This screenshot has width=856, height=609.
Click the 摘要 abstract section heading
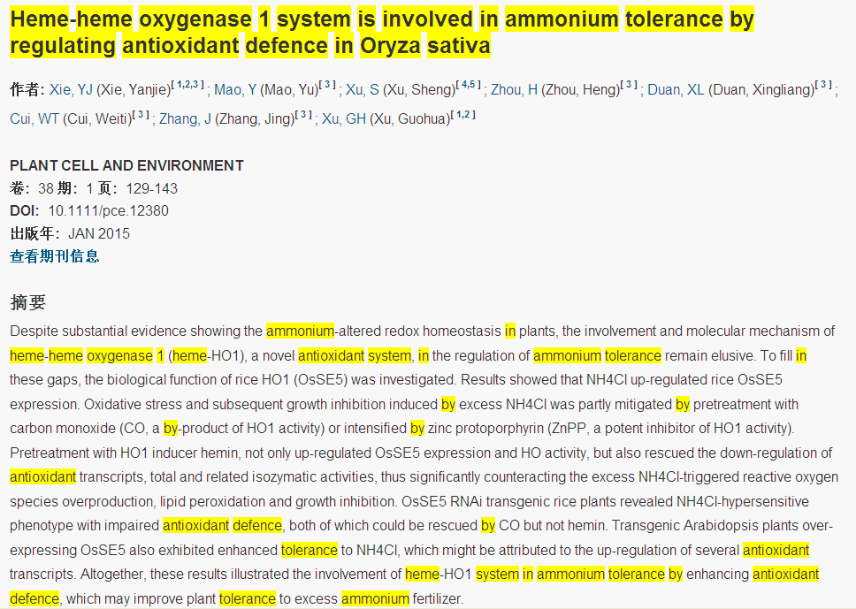28,302
